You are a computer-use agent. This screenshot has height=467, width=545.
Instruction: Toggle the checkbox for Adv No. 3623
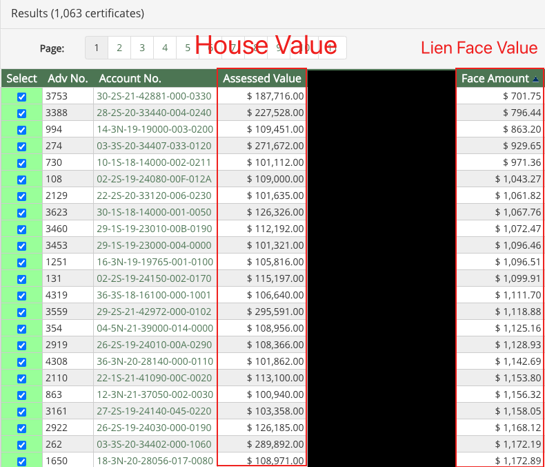pos(21,213)
